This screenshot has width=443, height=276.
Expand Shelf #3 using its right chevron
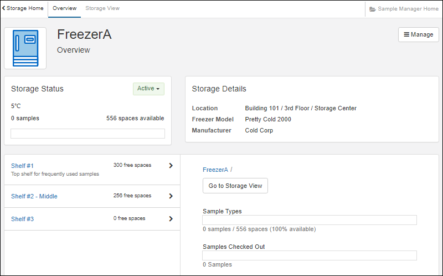click(x=171, y=218)
